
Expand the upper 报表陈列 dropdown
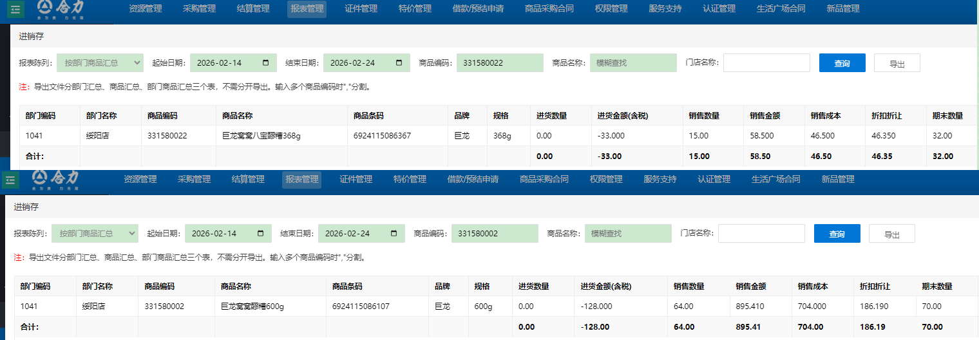pos(100,63)
